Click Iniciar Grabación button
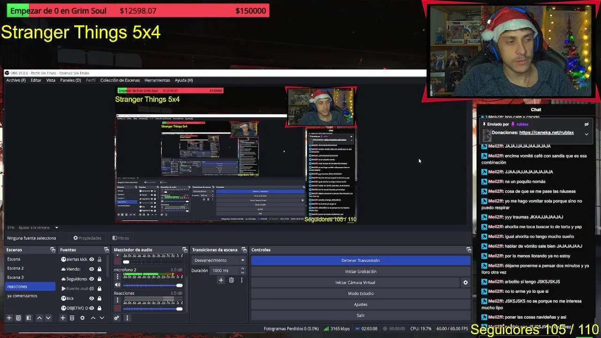Viewport: 601px width, 338px height. point(361,271)
